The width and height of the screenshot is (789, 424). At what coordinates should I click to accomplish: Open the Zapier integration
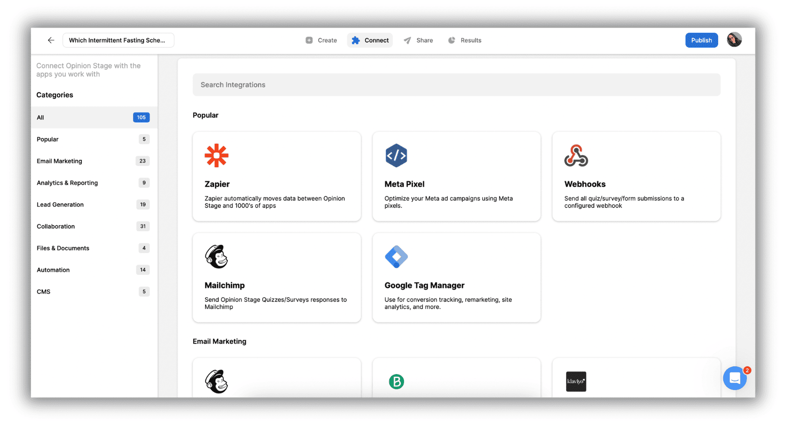(x=277, y=176)
